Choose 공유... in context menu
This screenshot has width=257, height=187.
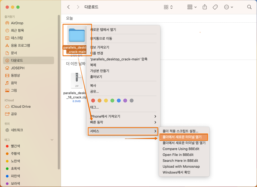pos(123,91)
